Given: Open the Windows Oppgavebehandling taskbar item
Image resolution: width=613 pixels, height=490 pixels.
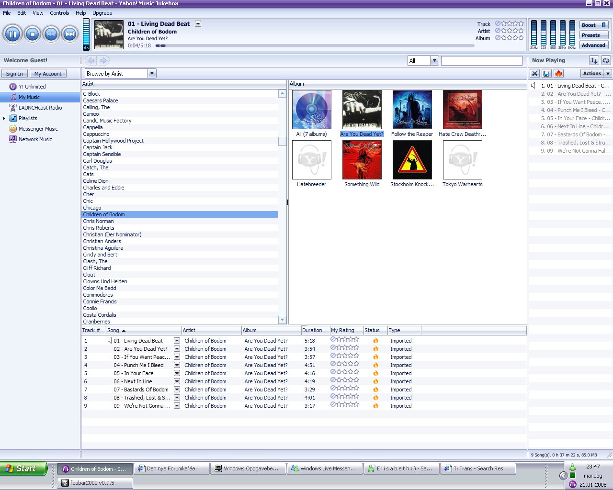Looking at the screenshot, I should [248, 468].
